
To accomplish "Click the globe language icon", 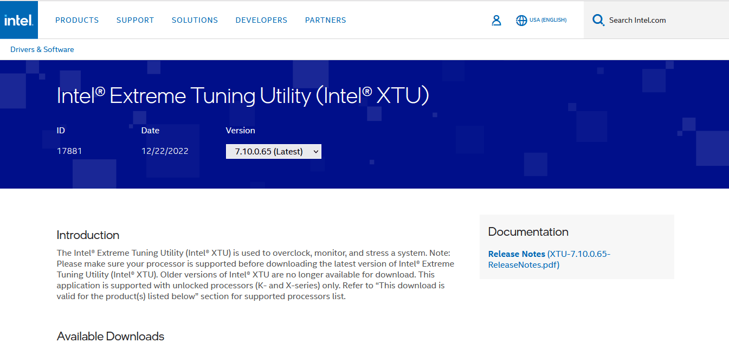I will (521, 21).
